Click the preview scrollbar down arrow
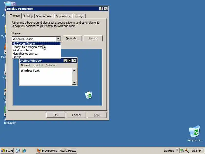 [x=74, y=82]
